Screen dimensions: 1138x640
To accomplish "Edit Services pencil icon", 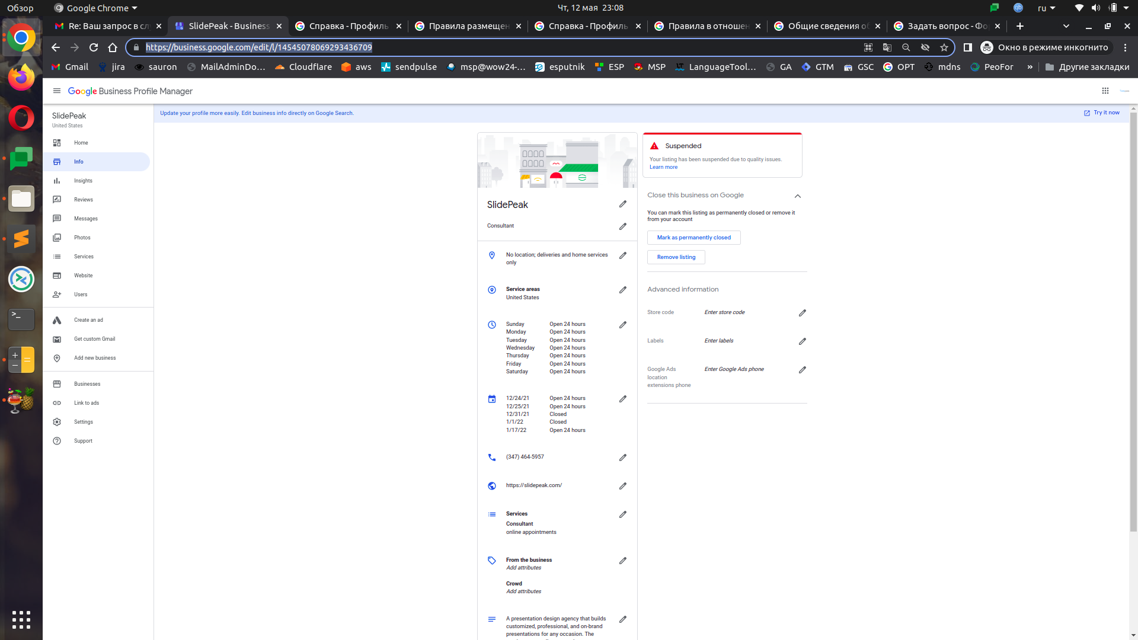I will [x=622, y=514].
